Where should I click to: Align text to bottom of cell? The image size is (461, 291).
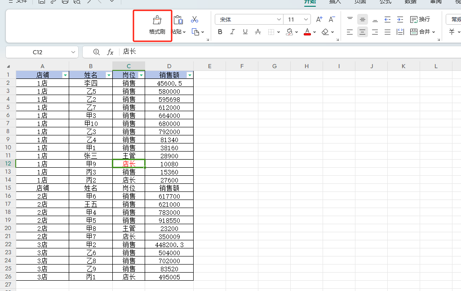(x=375, y=19)
